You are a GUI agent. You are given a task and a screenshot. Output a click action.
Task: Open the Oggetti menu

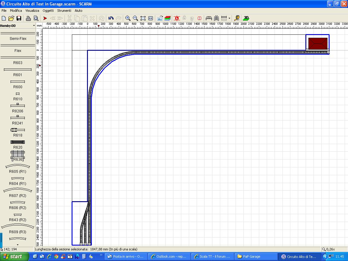click(x=48, y=11)
